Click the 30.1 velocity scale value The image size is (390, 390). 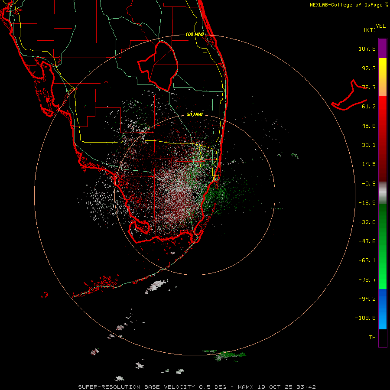pos(369,145)
